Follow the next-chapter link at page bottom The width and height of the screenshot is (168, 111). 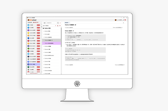tap(120, 65)
